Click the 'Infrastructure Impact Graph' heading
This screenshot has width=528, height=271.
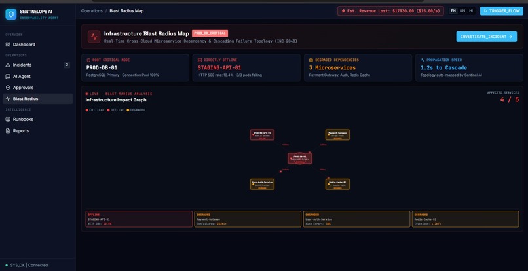coord(116,100)
